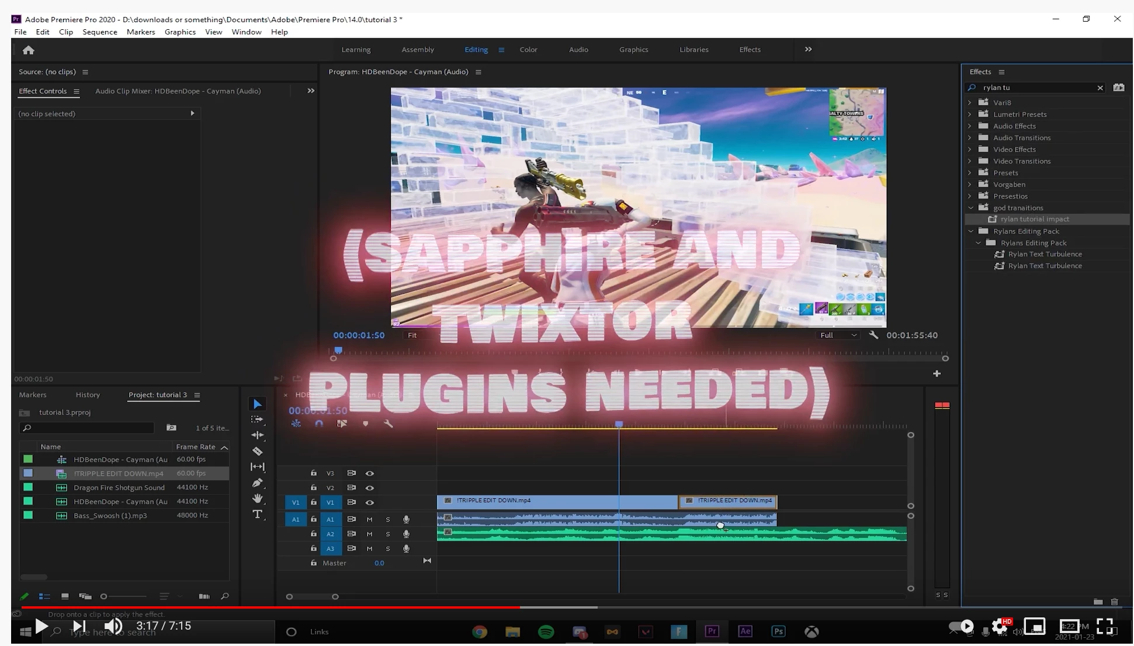
Task: Open the Fit zoom level dropdown
Action: coord(412,335)
